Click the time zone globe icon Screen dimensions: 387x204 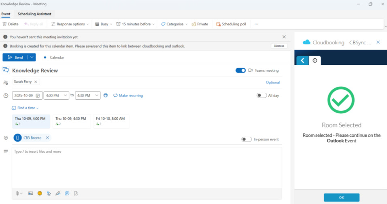[x=106, y=96]
